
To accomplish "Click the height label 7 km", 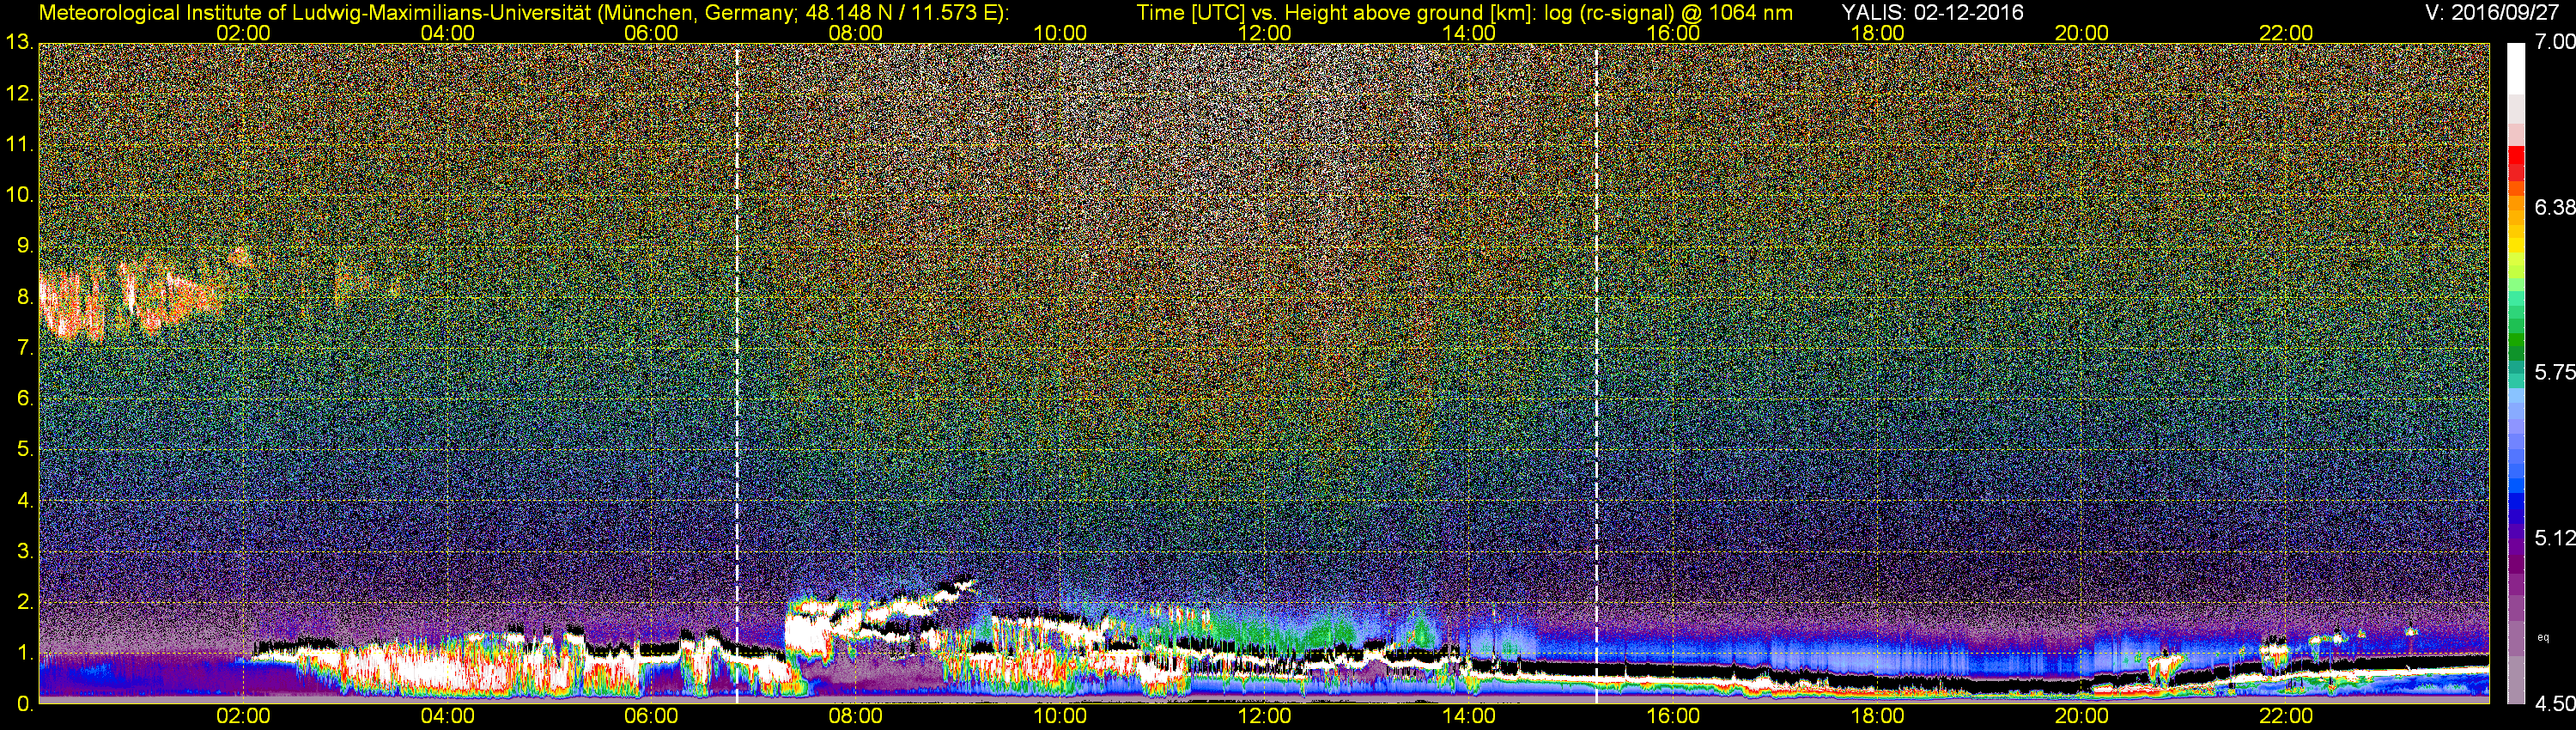I will 25,348.
